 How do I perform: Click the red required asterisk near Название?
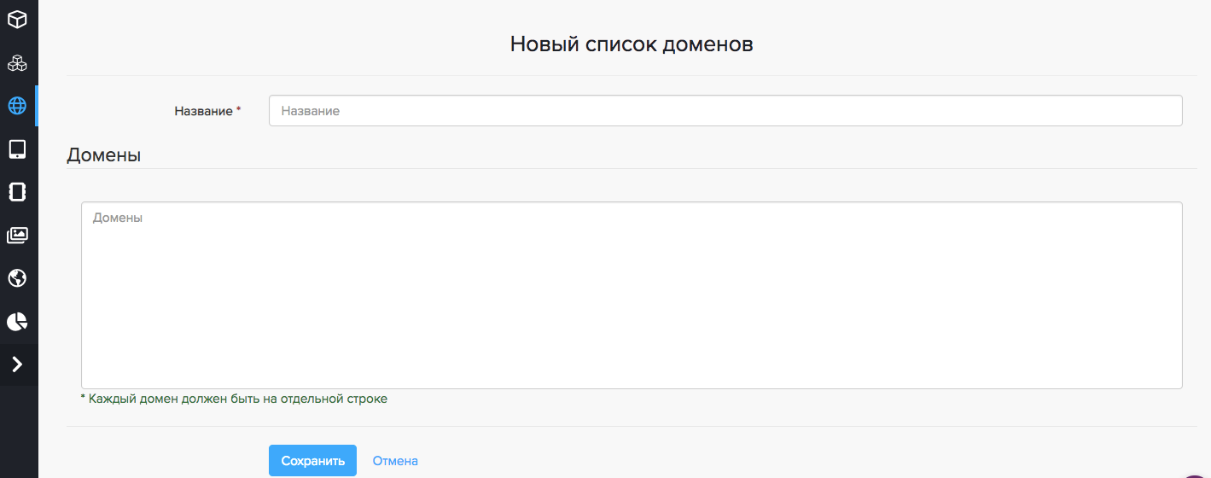(x=239, y=110)
